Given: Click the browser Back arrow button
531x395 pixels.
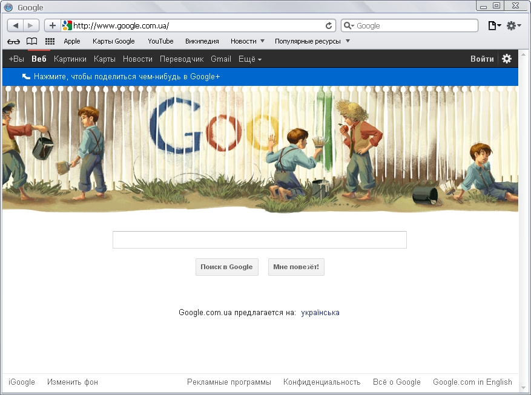Looking at the screenshot, I should coord(16,25).
